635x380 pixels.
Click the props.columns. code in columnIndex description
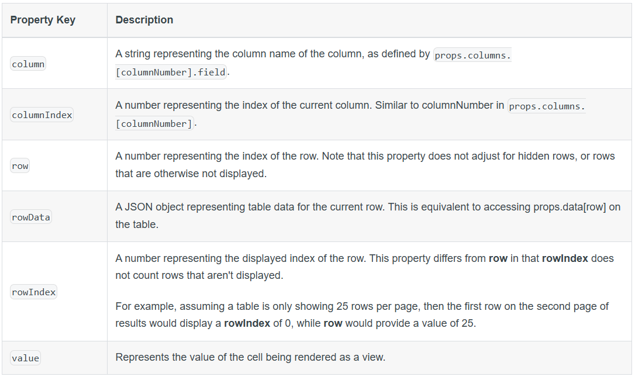click(547, 106)
